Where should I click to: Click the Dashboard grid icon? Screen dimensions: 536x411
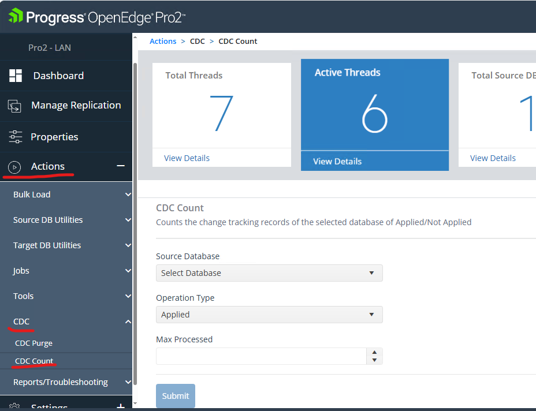click(16, 76)
